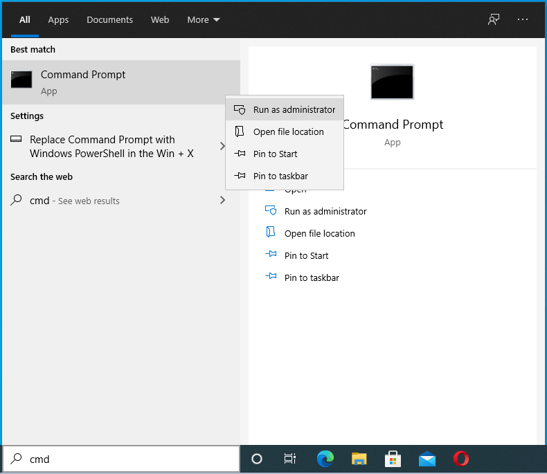The height and width of the screenshot is (474, 547).
Task: Choose Run as administrator in context menu
Action: click(x=294, y=109)
